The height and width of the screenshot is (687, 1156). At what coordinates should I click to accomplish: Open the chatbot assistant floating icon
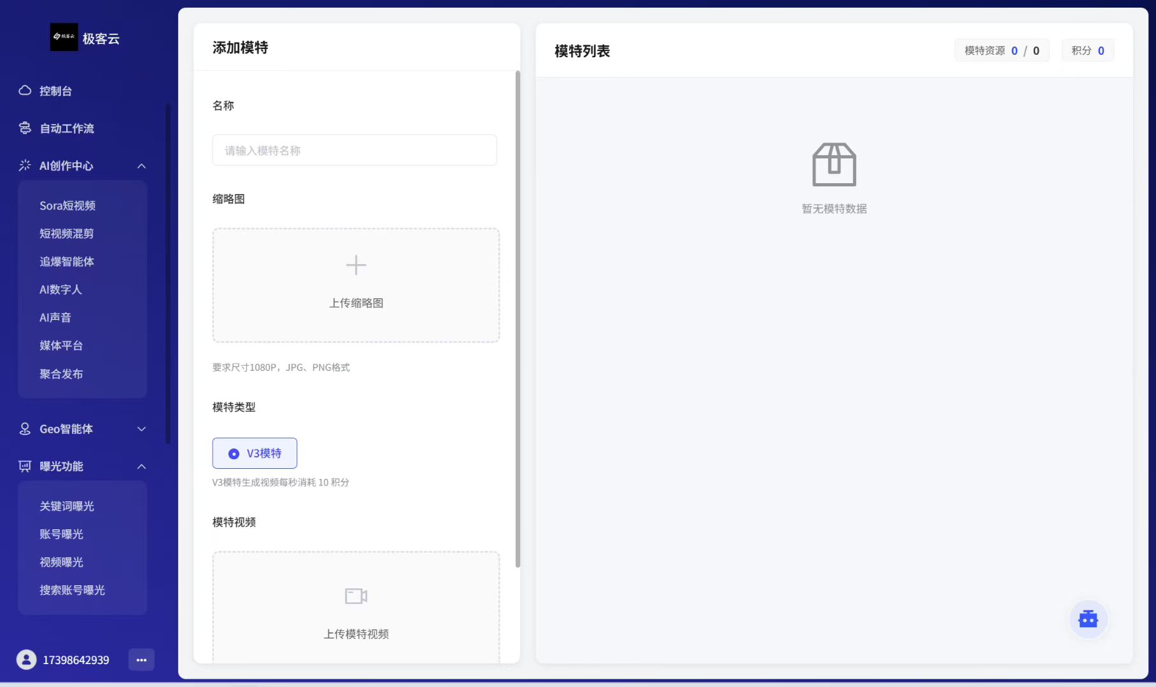[x=1088, y=619]
